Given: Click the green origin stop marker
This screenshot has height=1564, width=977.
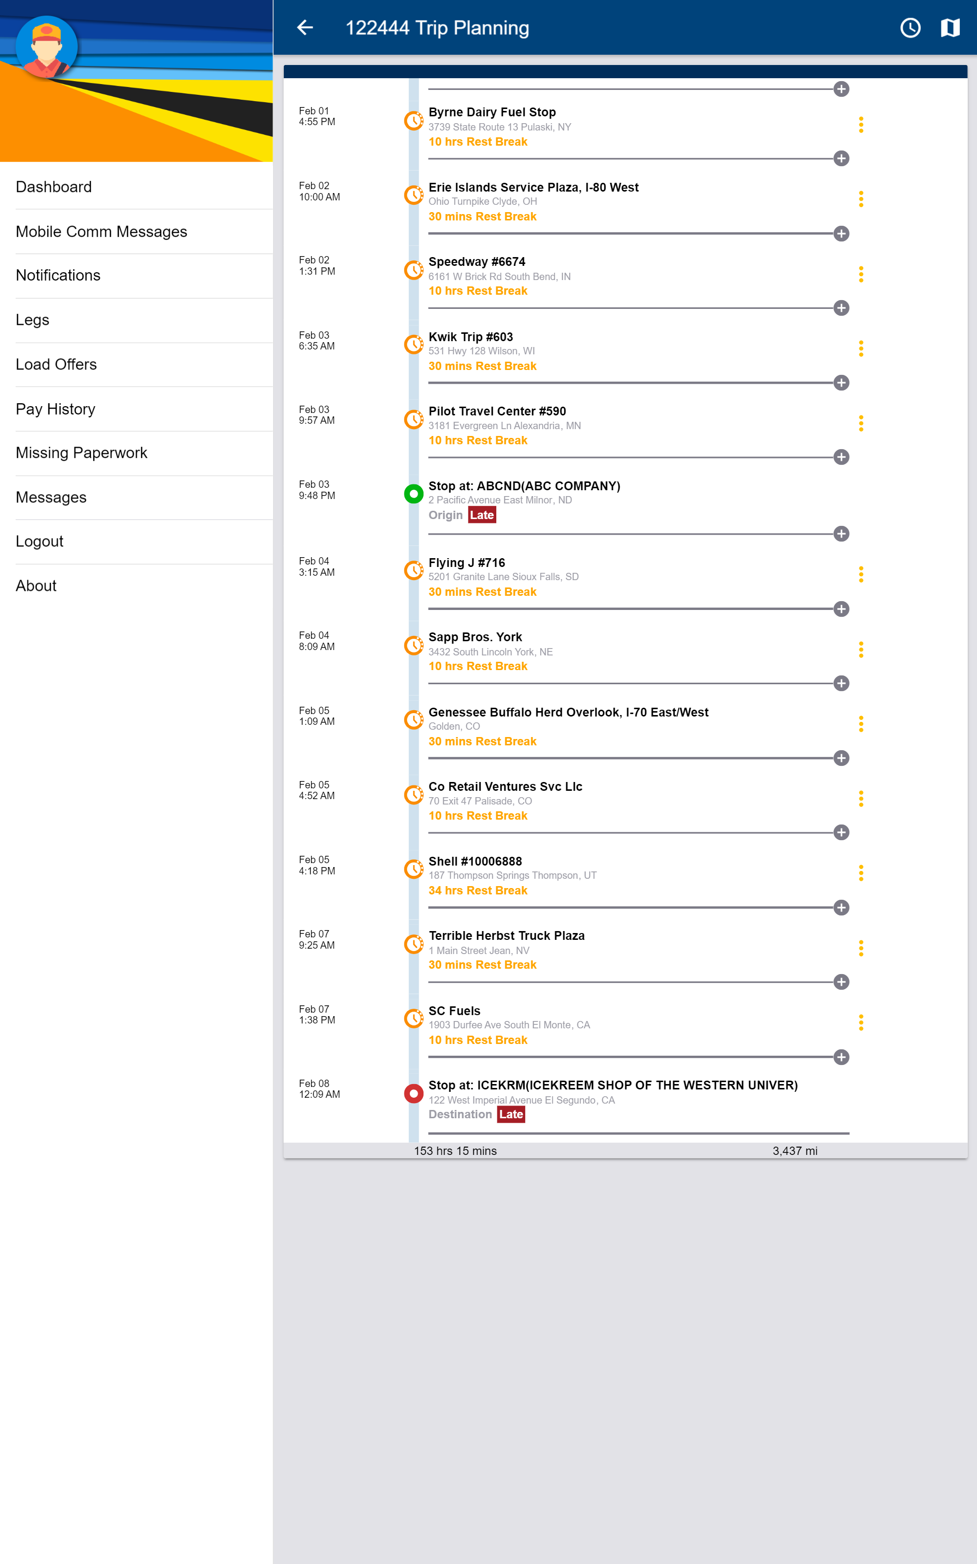Looking at the screenshot, I should point(414,493).
